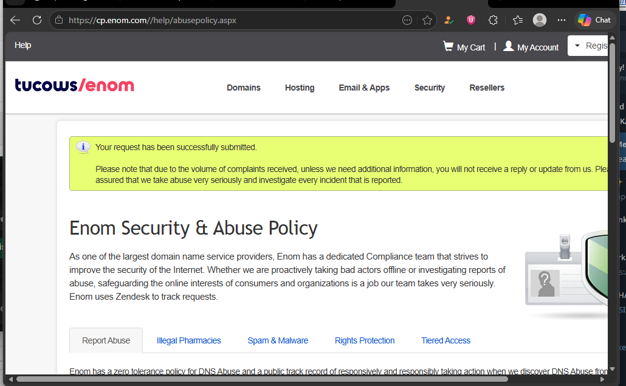Go to My Account
Viewport: 626px width, 386px height.
point(537,47)
